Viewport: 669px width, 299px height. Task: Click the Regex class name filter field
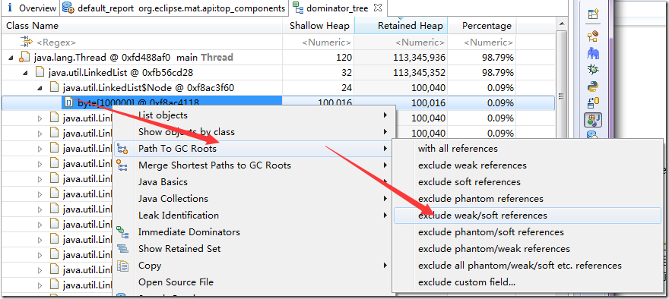pyautogui.click(x=141, y=42)
